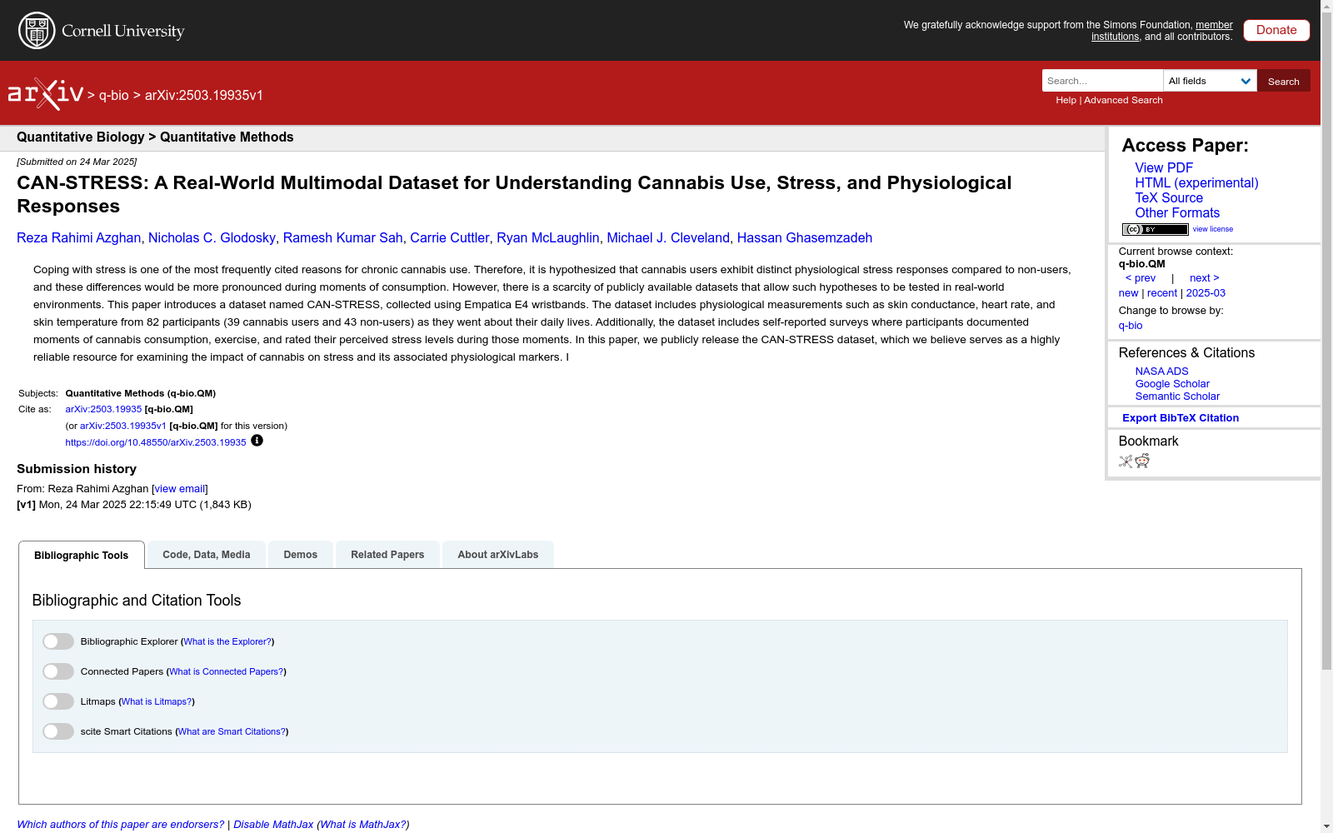Turn on the Litmaps toggle
The height and width of the screenshot is (833, 1333).
tap(58, 701)
